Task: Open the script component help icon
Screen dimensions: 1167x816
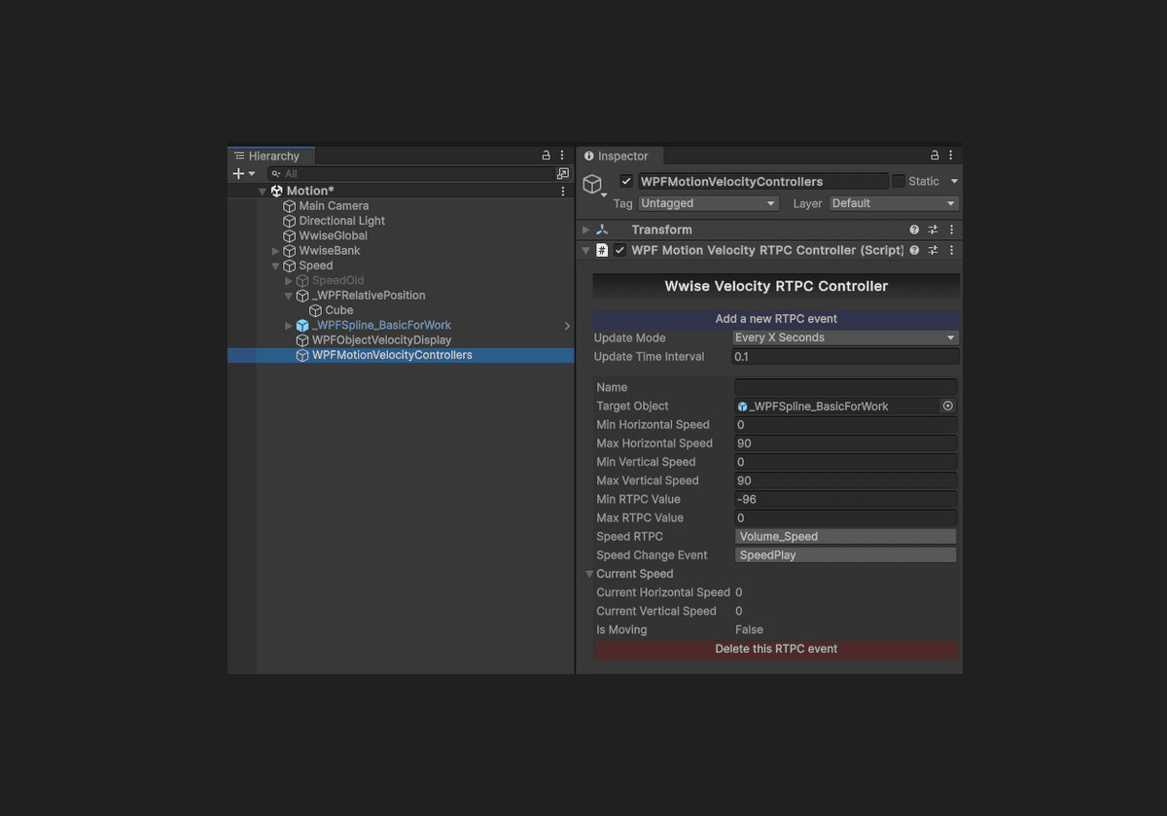Action: click(x=914, y=250)
